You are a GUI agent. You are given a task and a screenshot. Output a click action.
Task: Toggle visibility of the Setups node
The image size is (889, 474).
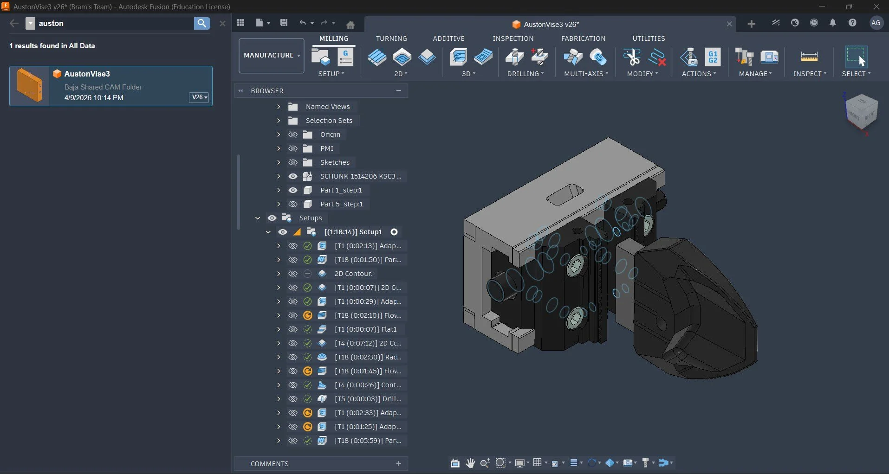tap(272, 218)
